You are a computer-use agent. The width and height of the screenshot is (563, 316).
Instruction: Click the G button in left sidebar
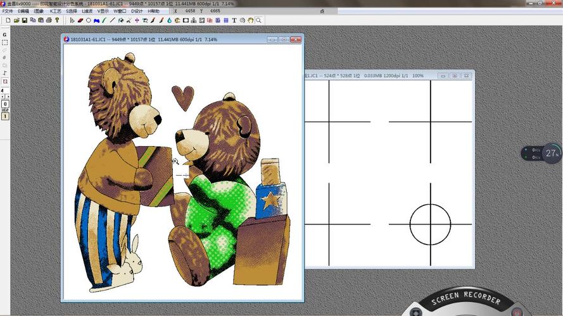point(4,35)
